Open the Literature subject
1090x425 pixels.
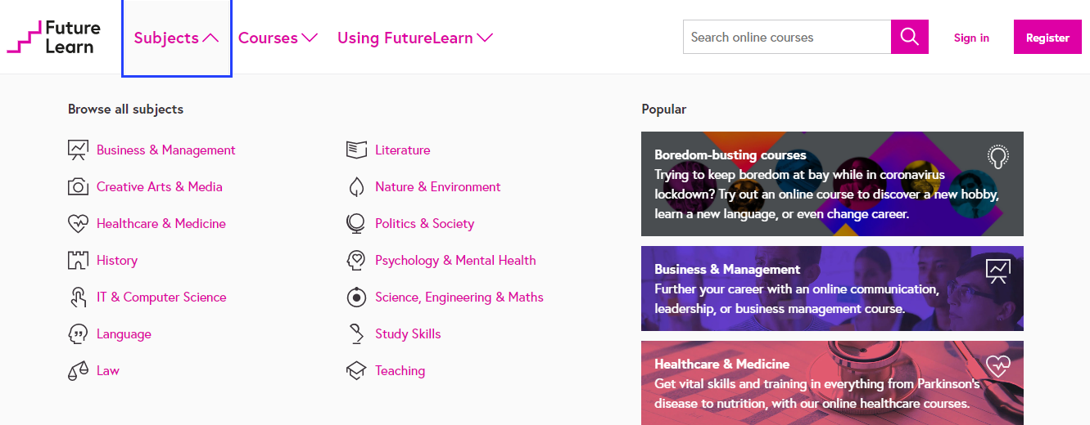pos(402,150)
